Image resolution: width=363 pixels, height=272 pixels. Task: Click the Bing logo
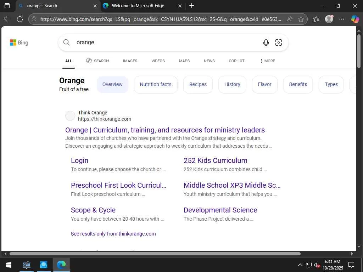click(19, 42)
